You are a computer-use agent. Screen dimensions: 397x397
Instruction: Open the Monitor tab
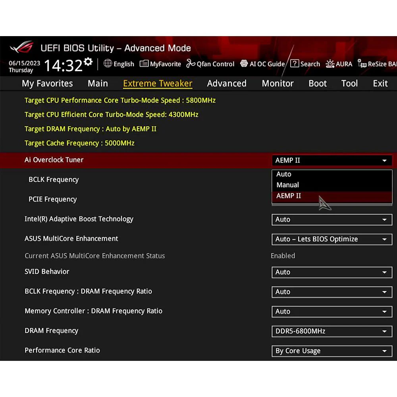(x=278, y=83)
